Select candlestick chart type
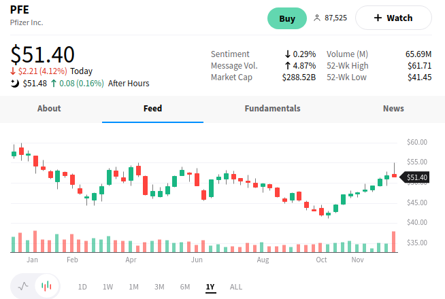 click(x=46, y=286)
